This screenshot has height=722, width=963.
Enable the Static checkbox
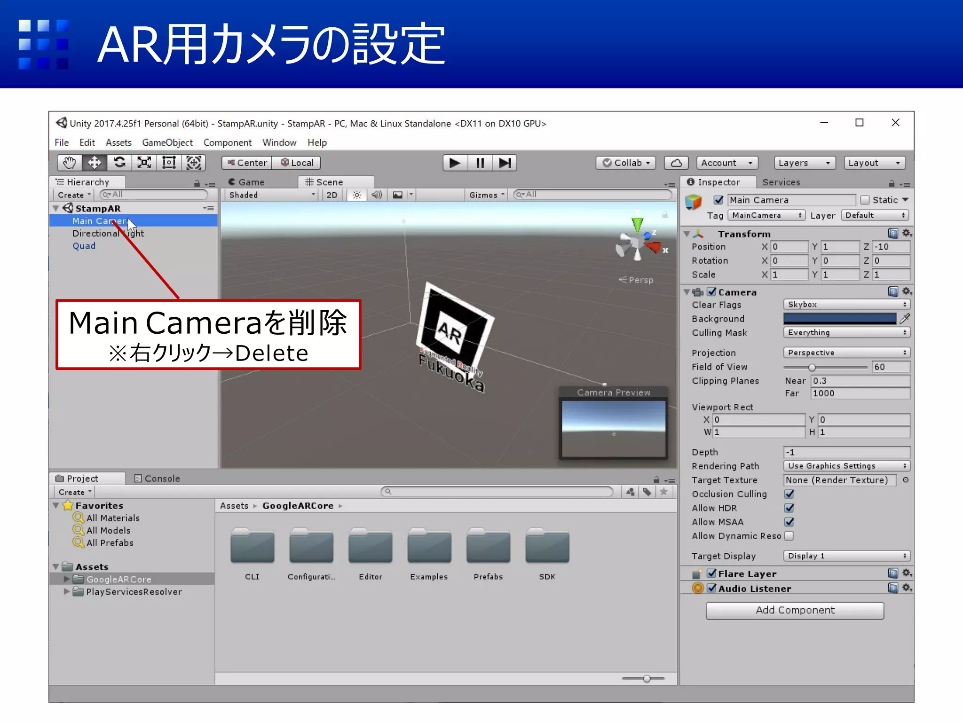[x=865, y=200]
